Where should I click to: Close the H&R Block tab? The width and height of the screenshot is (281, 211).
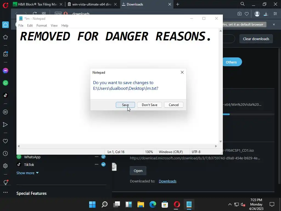(x=61, y=4)
